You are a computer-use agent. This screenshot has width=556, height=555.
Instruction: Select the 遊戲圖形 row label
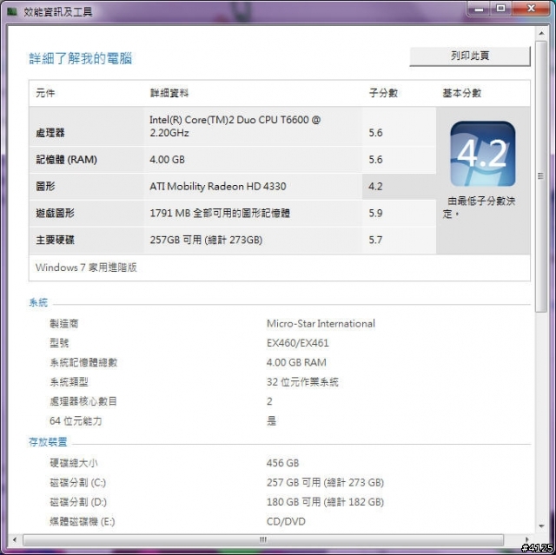(x=55, y=213)
